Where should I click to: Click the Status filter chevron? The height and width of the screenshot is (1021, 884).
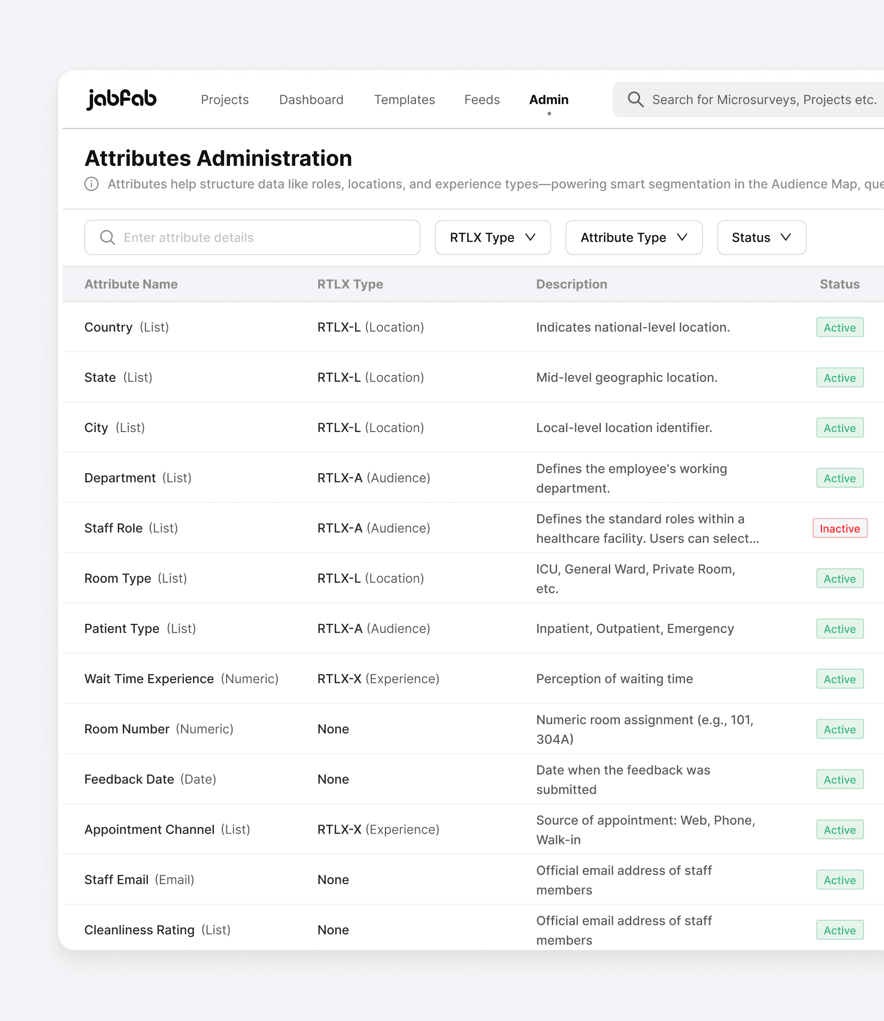(x=786, y=237)
